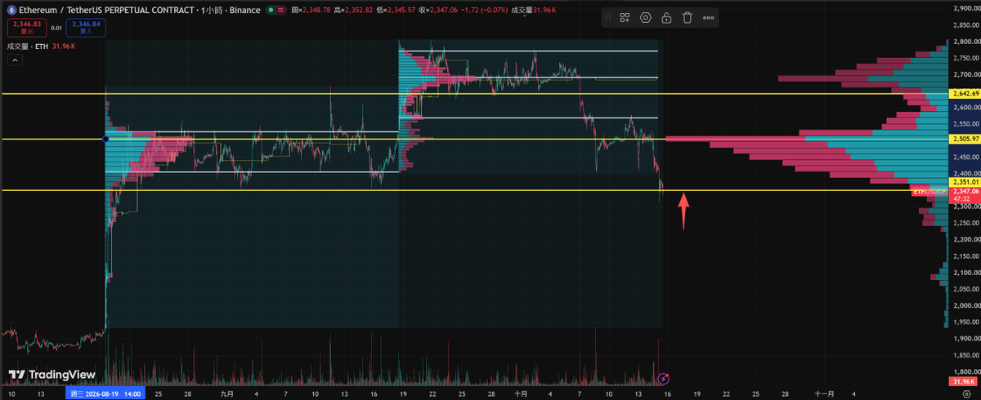Delete the drawing with trash icon
981x400 pixels.
tap(688, 18)
